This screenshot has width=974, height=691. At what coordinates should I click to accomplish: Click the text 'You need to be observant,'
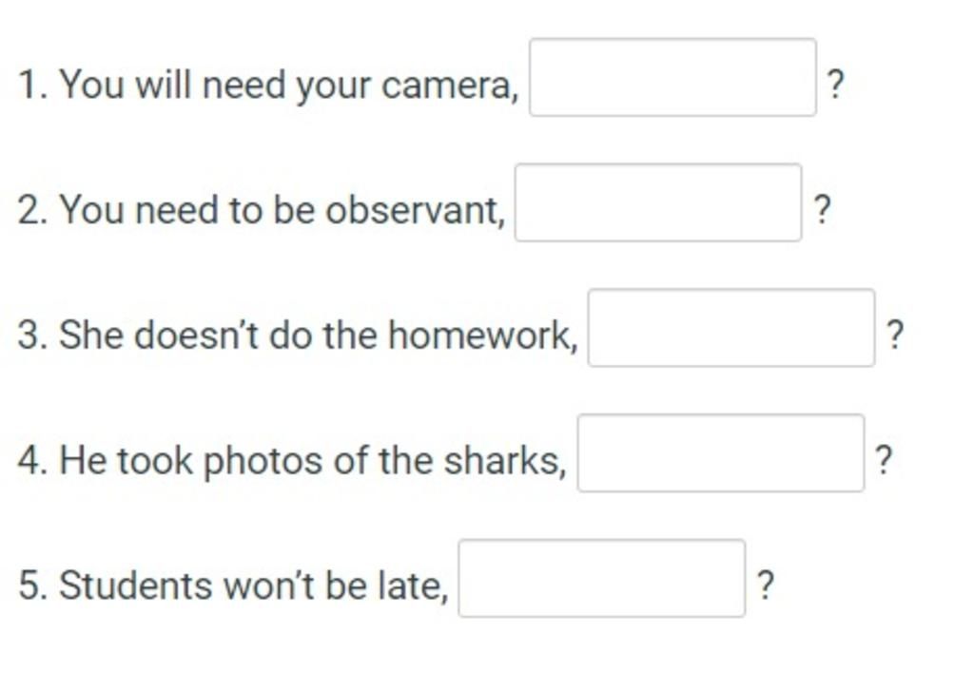click(x=282, y=210)
